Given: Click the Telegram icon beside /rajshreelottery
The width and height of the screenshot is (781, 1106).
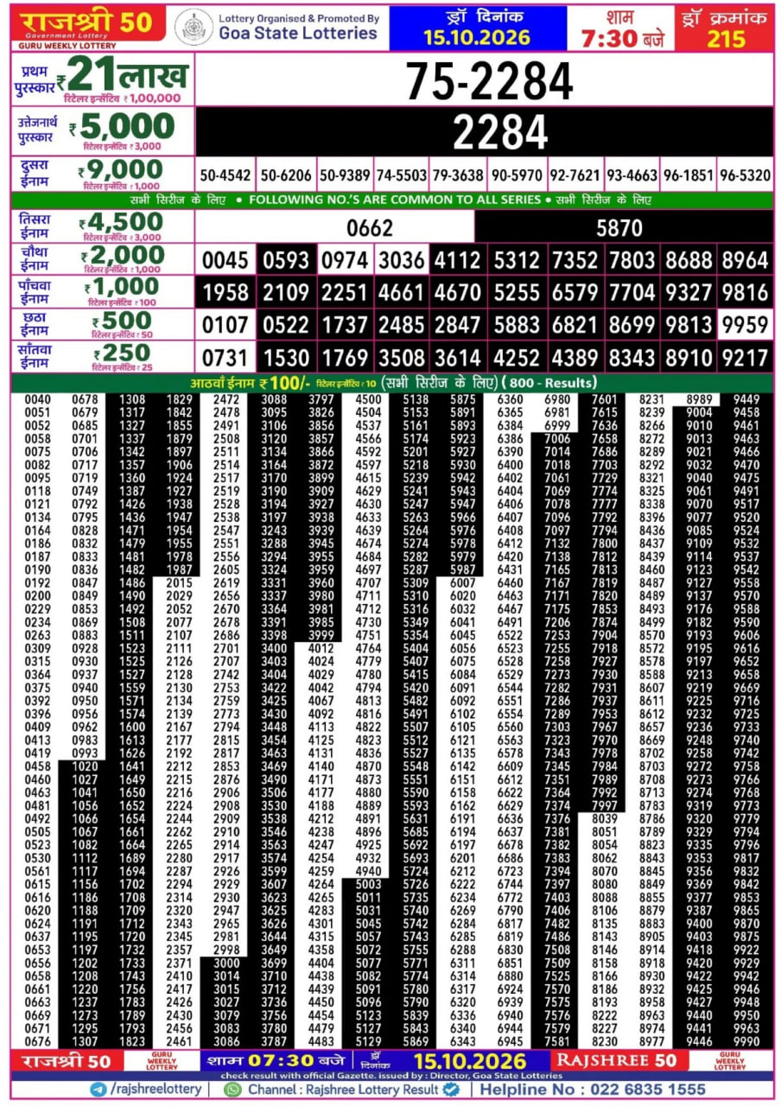Looking at the screenshot, I should coord(98,1090).
